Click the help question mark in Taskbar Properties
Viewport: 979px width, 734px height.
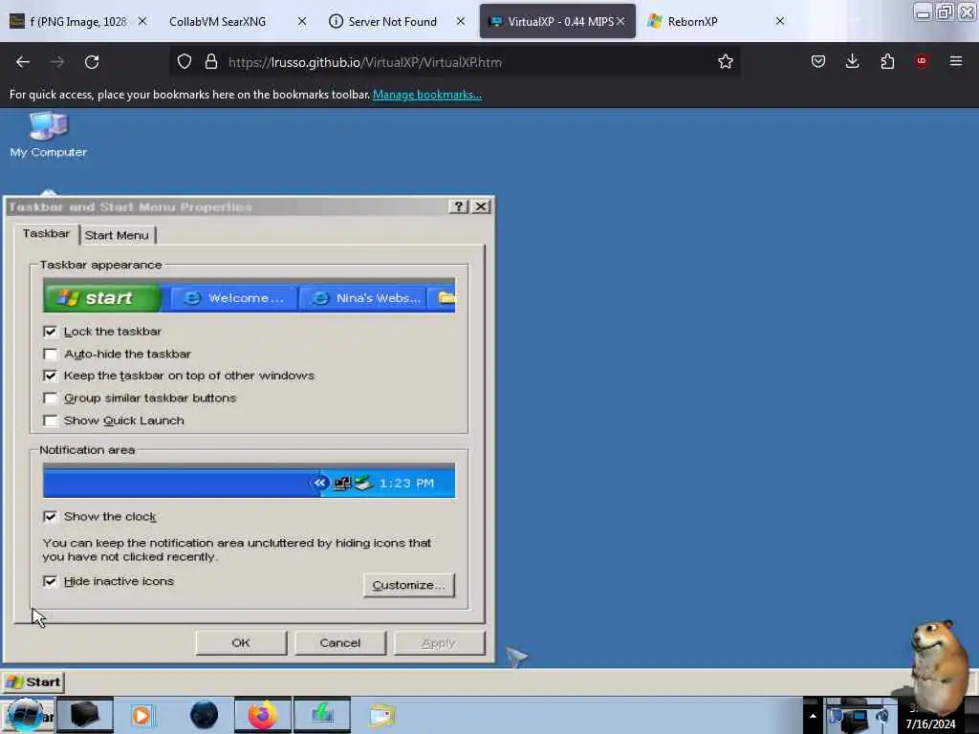click(x=458, y=206)
